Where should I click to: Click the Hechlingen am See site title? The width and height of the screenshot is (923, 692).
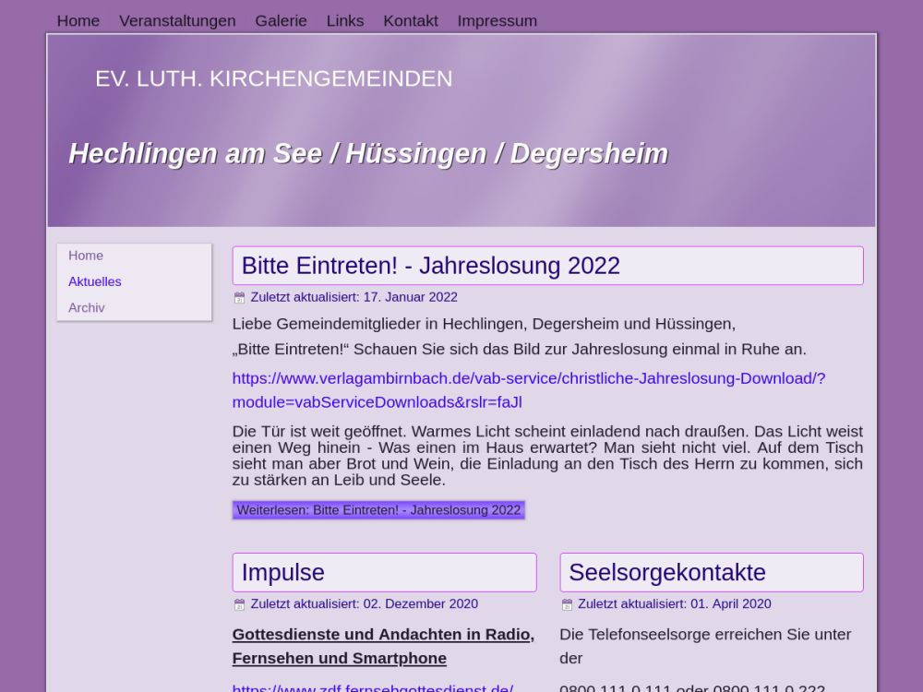[x=368, y=153]
